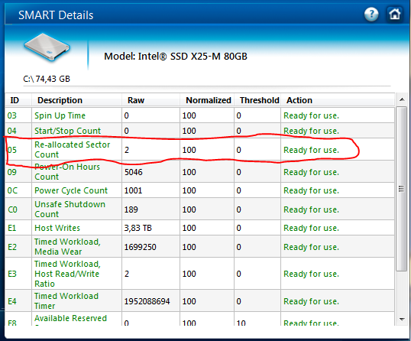This screenshot has height=341, width=411.
Task: Click the Model: Intel SSD X25-M 80GB label
Action: click(176, 57)
